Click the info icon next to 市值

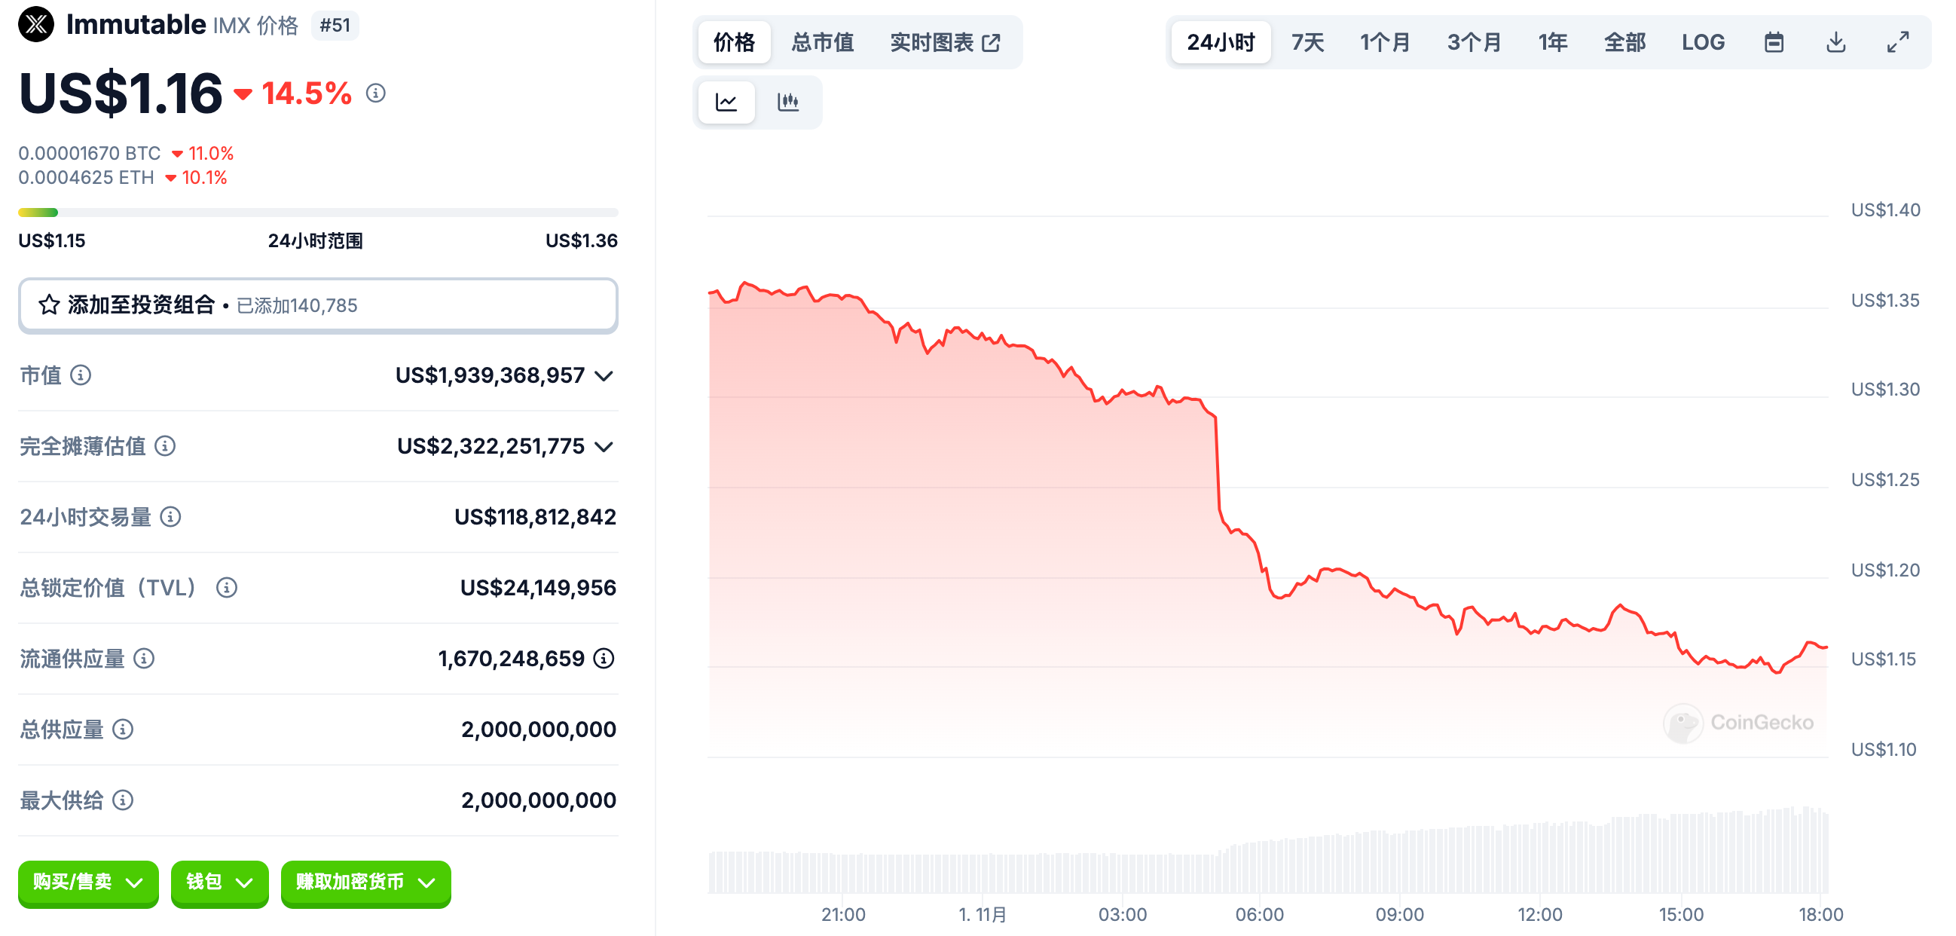pyautogui.click(x=81, y=375)
